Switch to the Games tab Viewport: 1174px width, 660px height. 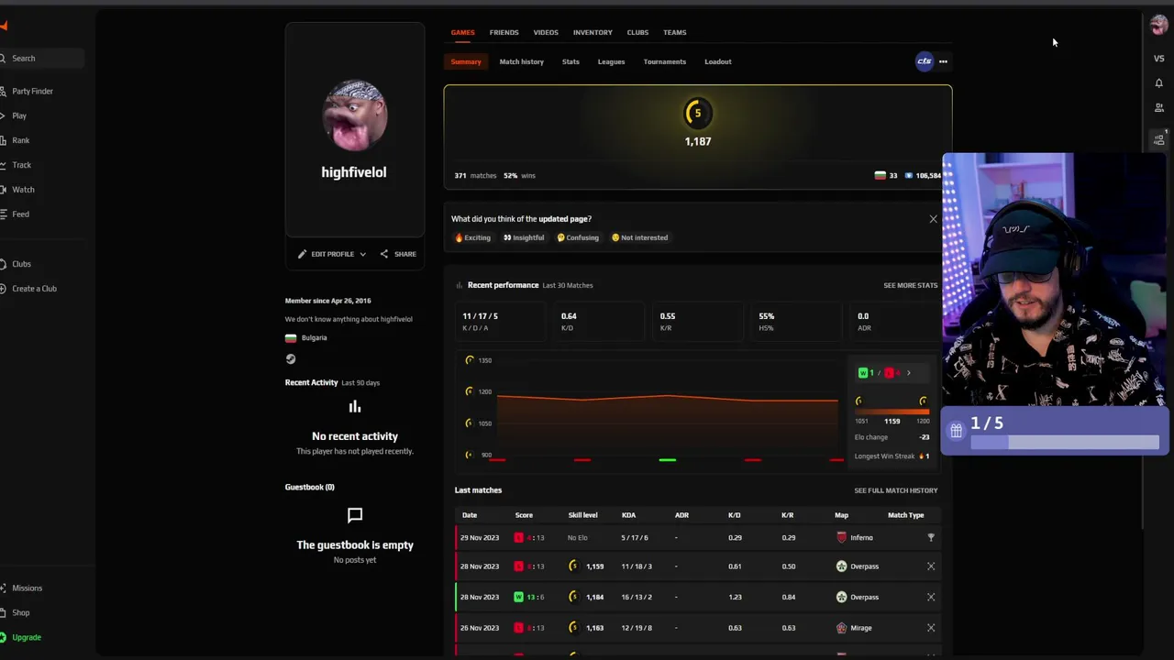point(462,33)
